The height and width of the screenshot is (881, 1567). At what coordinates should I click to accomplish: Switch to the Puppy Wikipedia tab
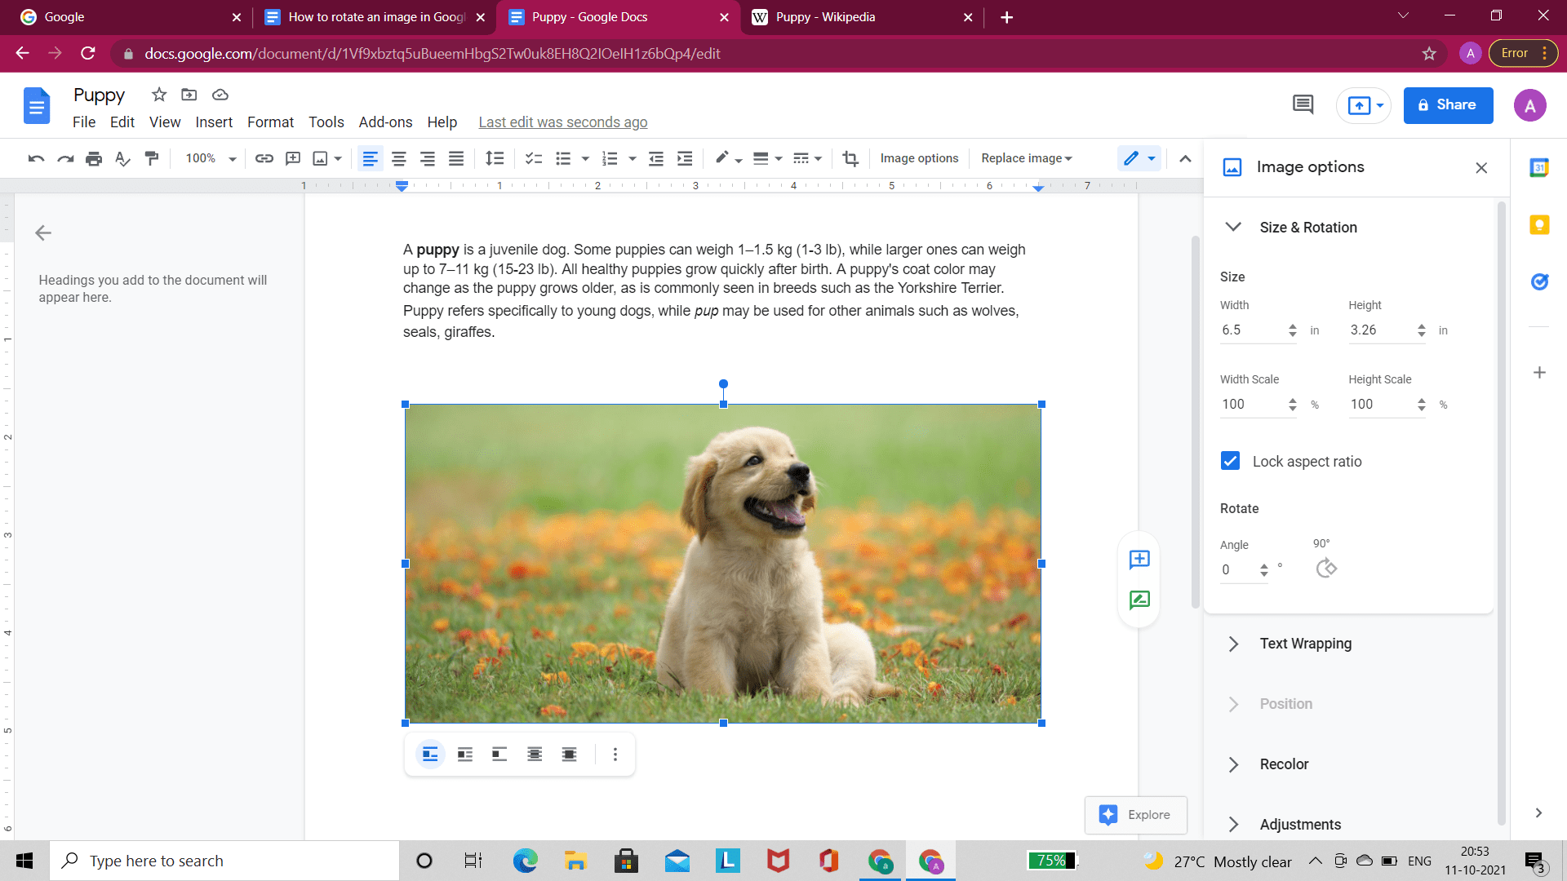[x=824, y=17]
